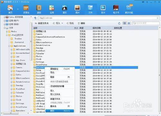Viewport: 161px width, 116px height.
Task: Collapse the iPad上的文件 tree node
Action: coord(7,35)
